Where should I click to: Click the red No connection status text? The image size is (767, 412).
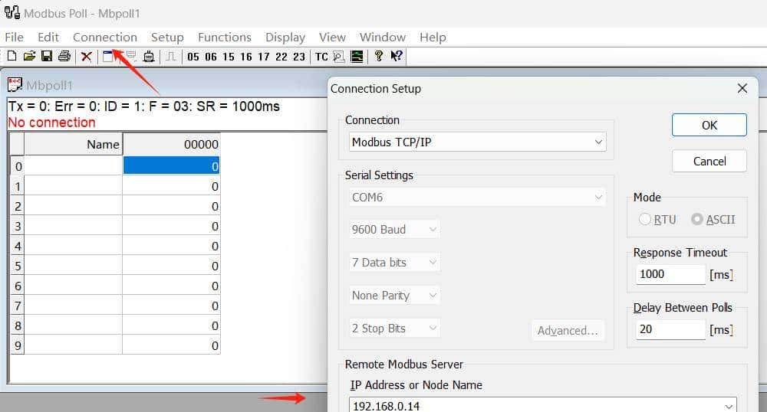click(x=51, y=123)
